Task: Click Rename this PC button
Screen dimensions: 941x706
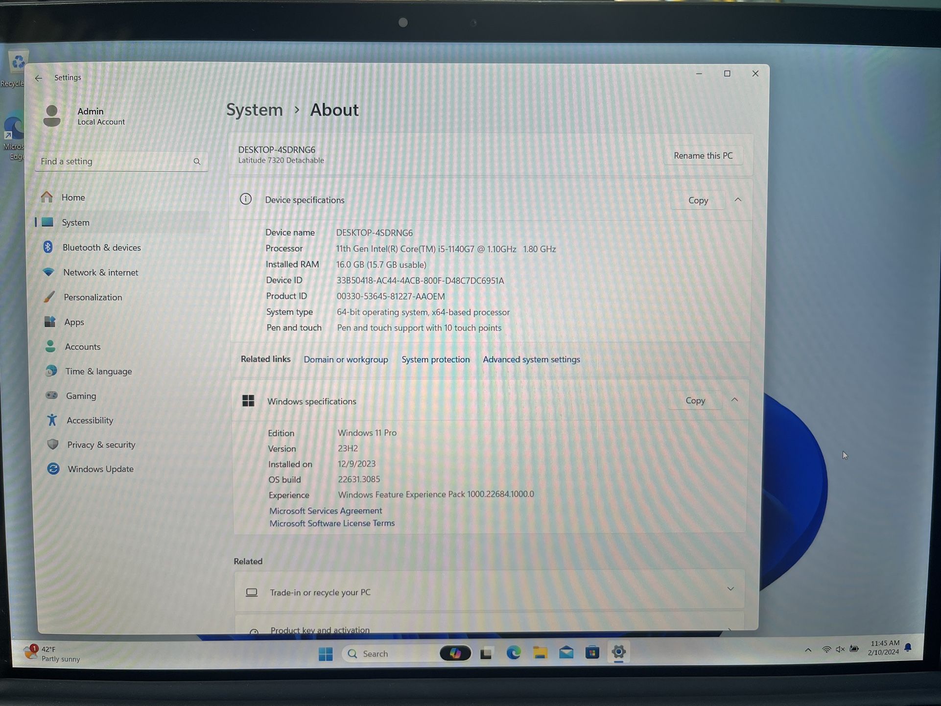Action: (x=703, y=156)
